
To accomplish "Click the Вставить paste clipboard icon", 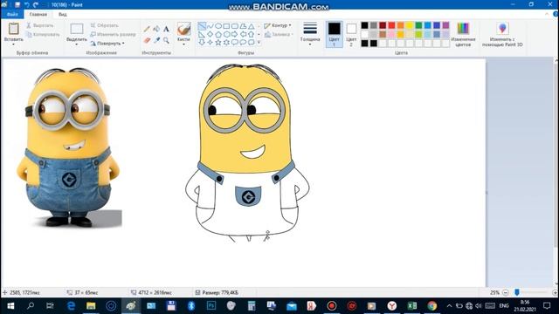I will click(14, 29).
